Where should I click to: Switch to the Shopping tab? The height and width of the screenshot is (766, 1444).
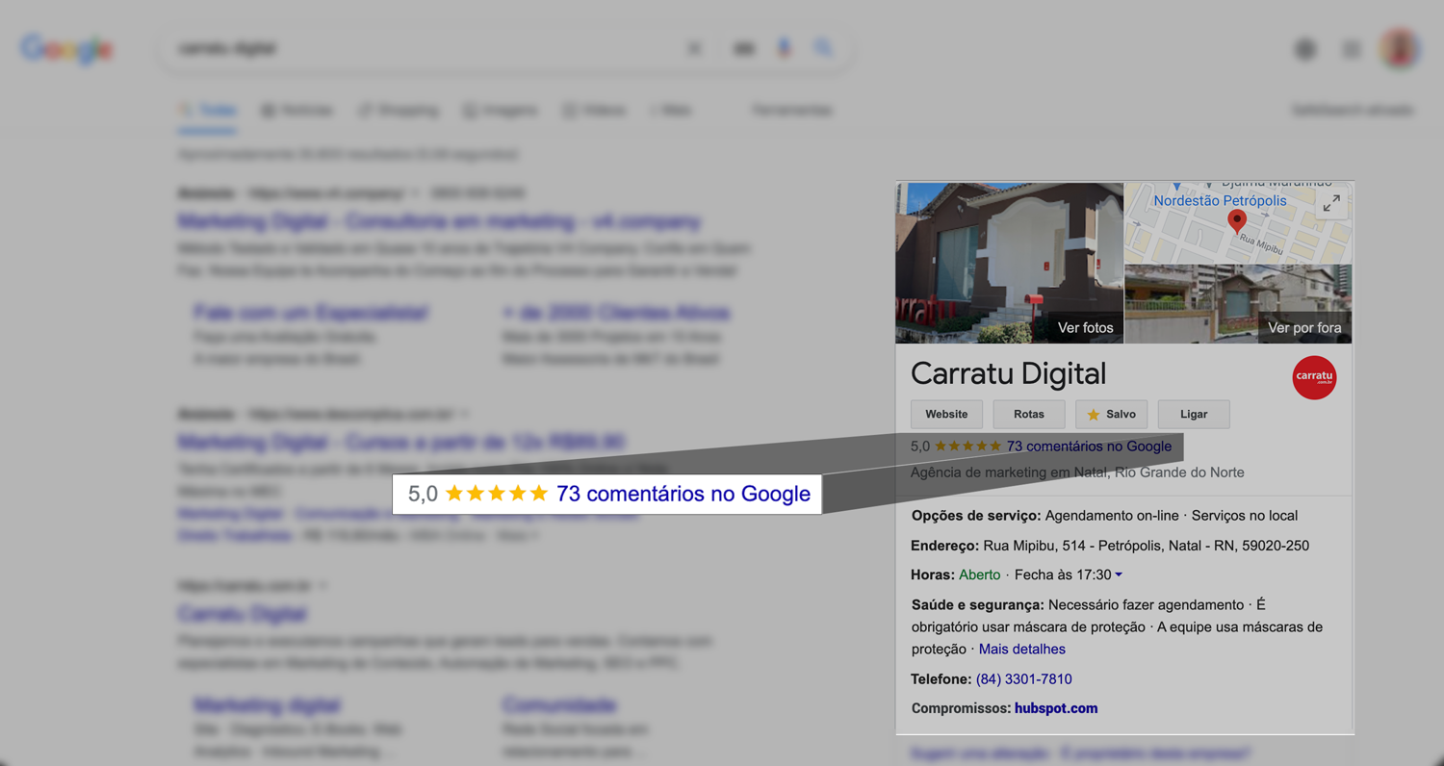399,111
